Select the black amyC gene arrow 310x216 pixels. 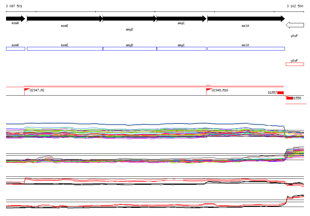(182, 19)
